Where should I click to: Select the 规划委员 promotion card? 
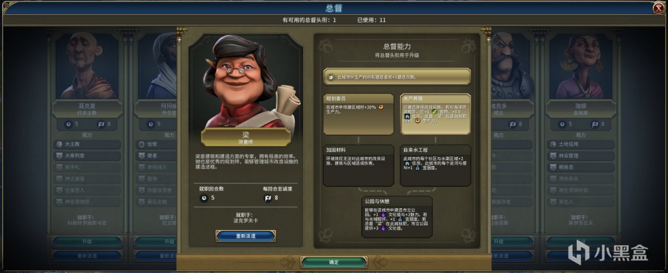tap(358, 114)
